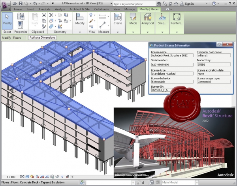Click the Create group icon
Image resolution: width=237 pixels, height=186 pixels.
(118, 17)
